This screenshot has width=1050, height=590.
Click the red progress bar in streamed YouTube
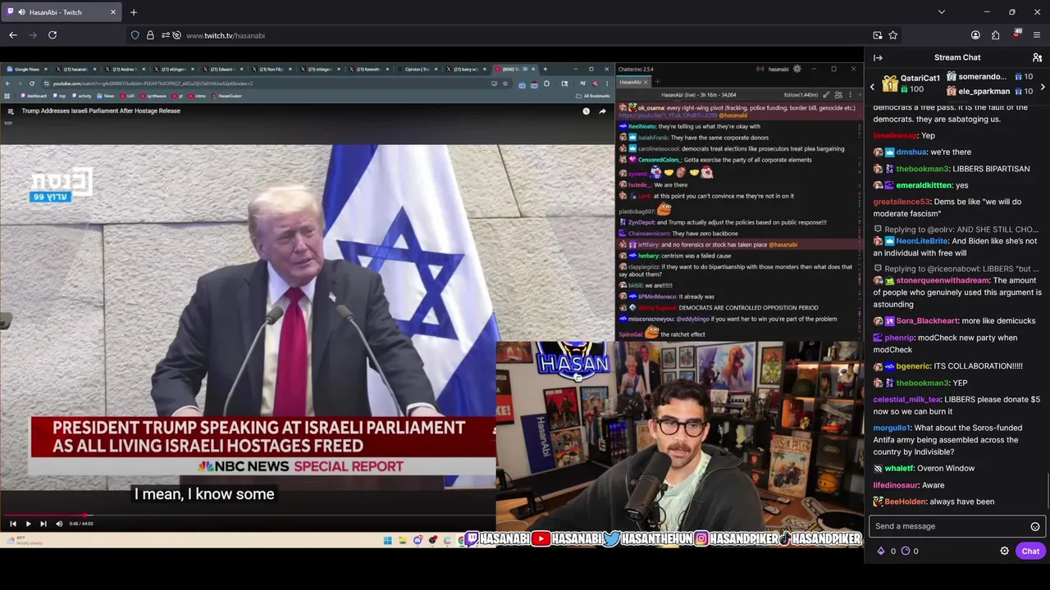[44, 515]
